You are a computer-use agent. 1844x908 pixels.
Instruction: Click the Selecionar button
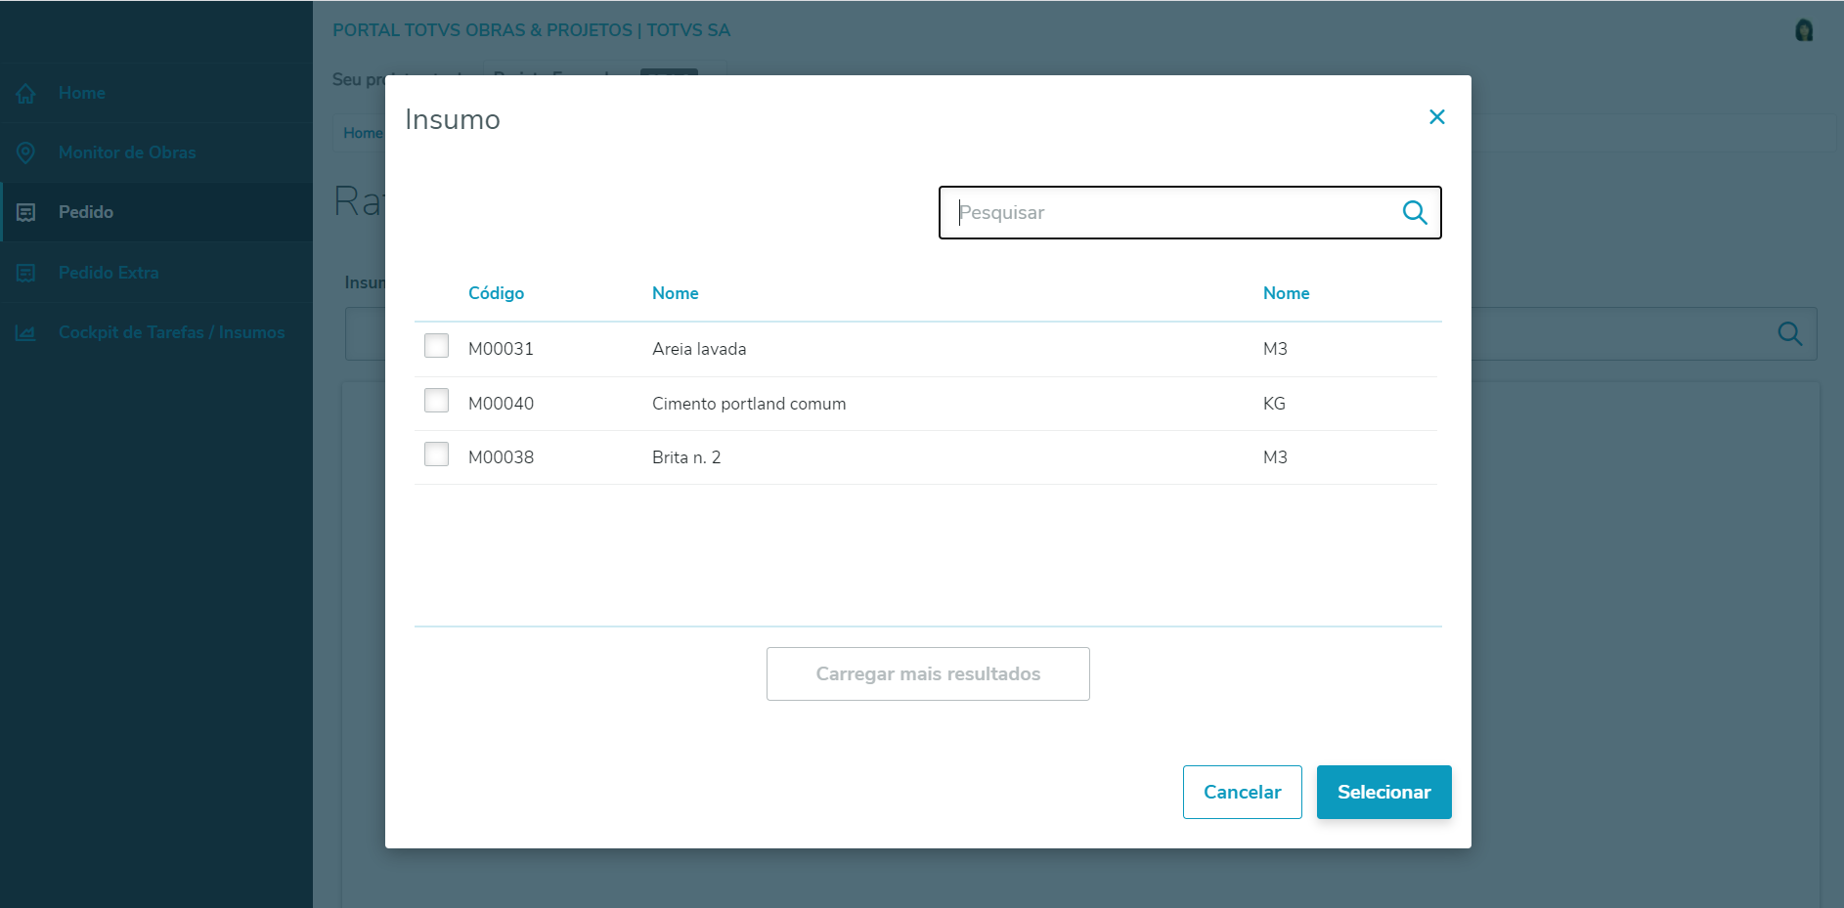point(1383,792)
